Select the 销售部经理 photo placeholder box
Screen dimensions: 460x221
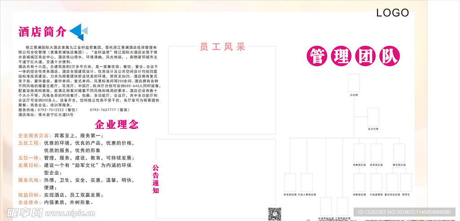point(359,182)
